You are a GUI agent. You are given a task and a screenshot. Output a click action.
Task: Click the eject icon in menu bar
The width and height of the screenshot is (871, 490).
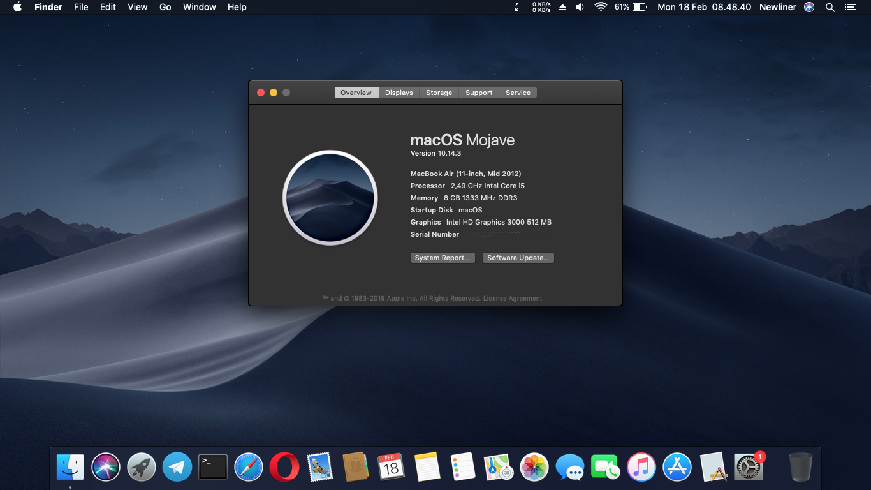562,7
